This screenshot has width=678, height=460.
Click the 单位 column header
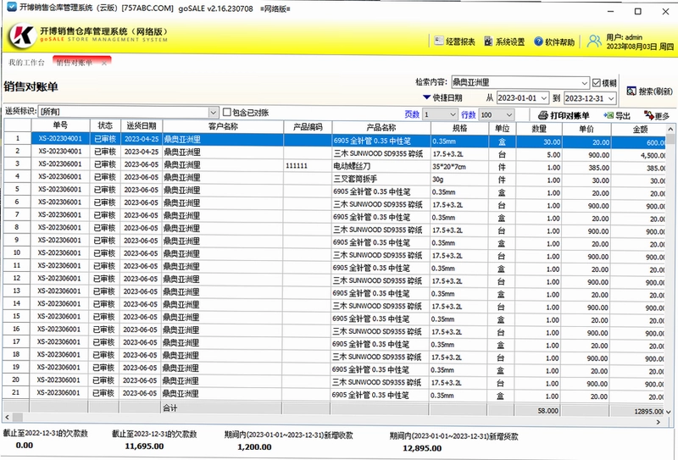pyautogui.click(x=502, y=129)
